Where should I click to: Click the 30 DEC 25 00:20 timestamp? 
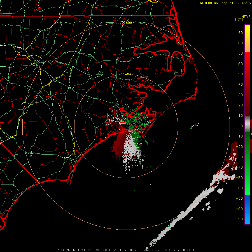click(x=175, y=250)
